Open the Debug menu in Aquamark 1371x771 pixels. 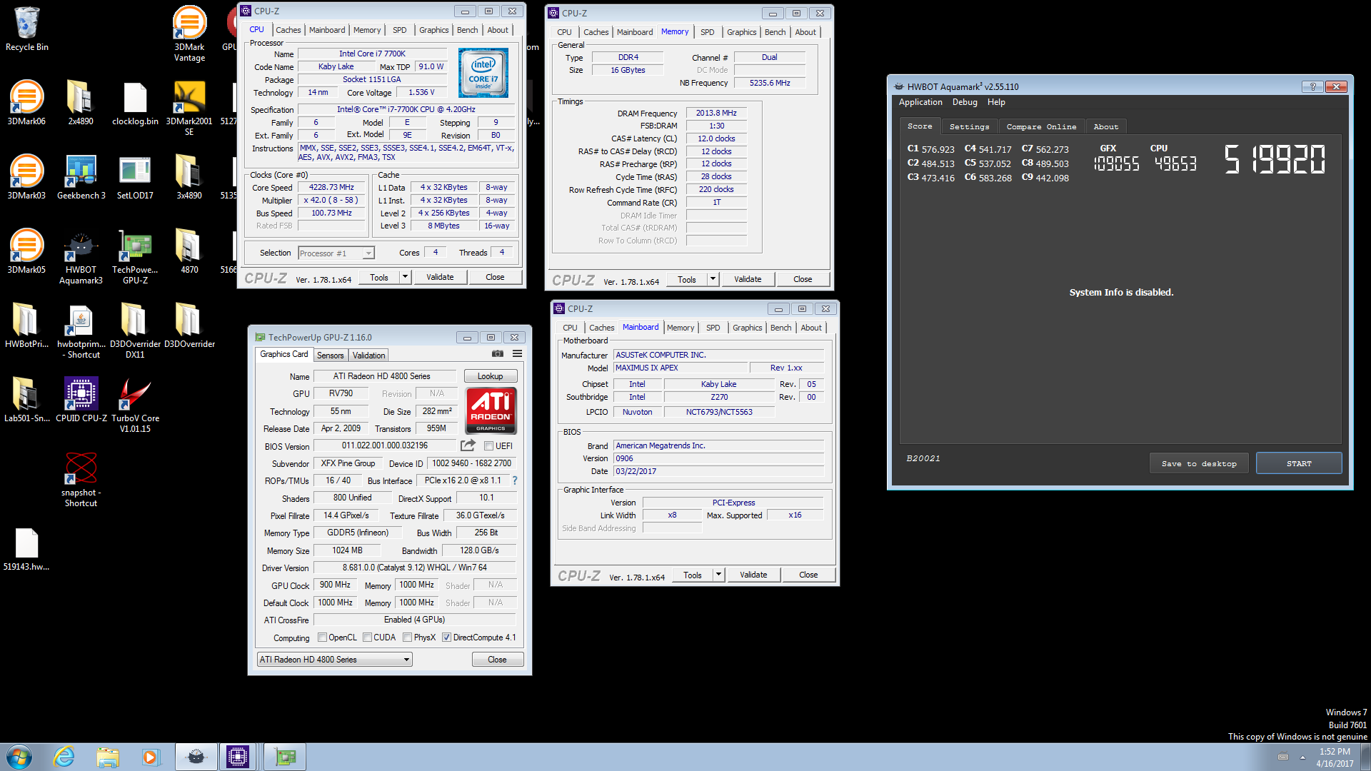tap(965, 102)
